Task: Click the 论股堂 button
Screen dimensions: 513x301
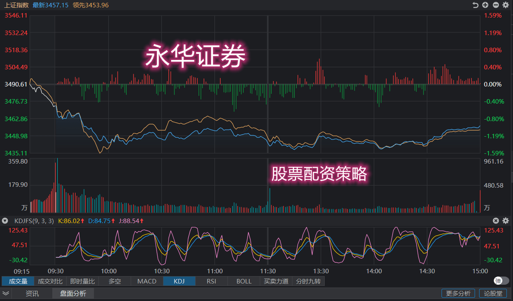Action: point(493,293)
